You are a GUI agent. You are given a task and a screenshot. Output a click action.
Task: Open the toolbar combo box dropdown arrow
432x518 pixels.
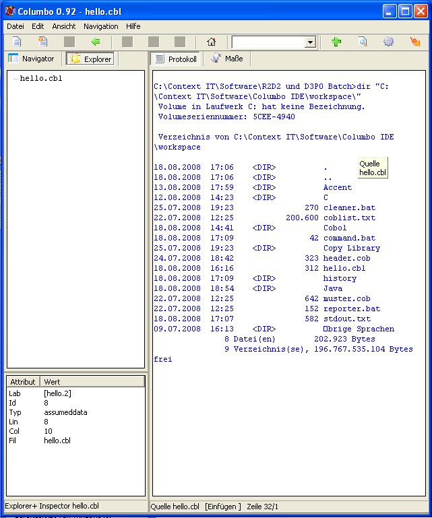310,42
